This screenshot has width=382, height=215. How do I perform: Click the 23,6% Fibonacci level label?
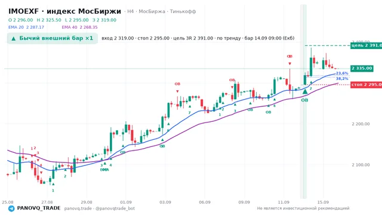click(x=342, y=73)
